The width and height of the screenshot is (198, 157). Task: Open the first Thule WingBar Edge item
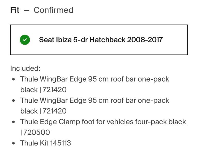95,79
